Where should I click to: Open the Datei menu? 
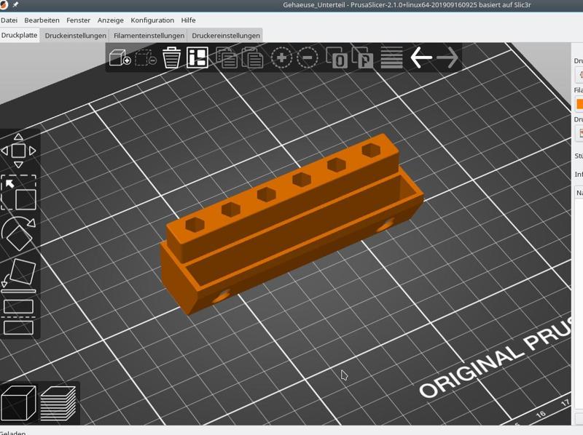click(x=9, y=20)
